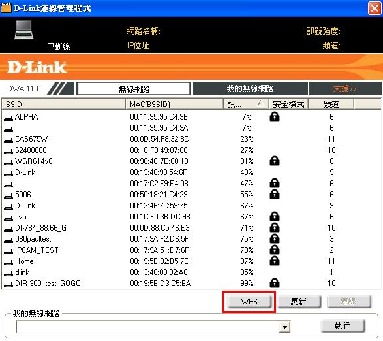Select the ALPHA SSID text
Image resolution: width=383 pixels, height=341 pixels.
(x=26, y=117)
